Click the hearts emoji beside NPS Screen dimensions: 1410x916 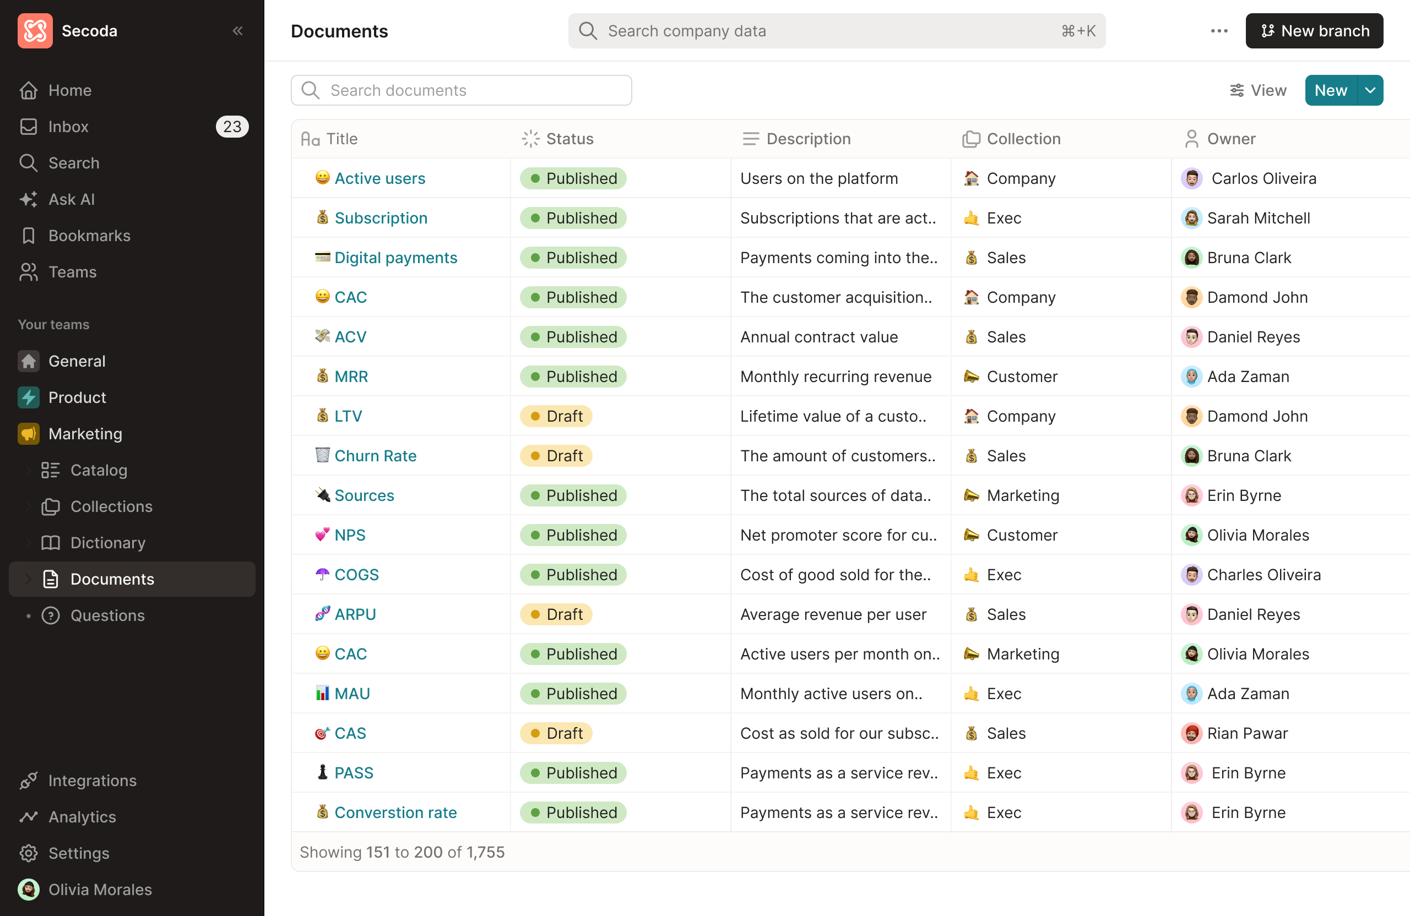[x=322, y=534]
